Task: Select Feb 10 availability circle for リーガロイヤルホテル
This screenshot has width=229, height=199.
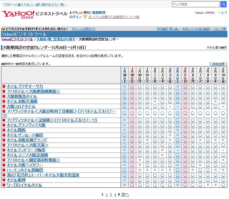Action: (223, 185)
